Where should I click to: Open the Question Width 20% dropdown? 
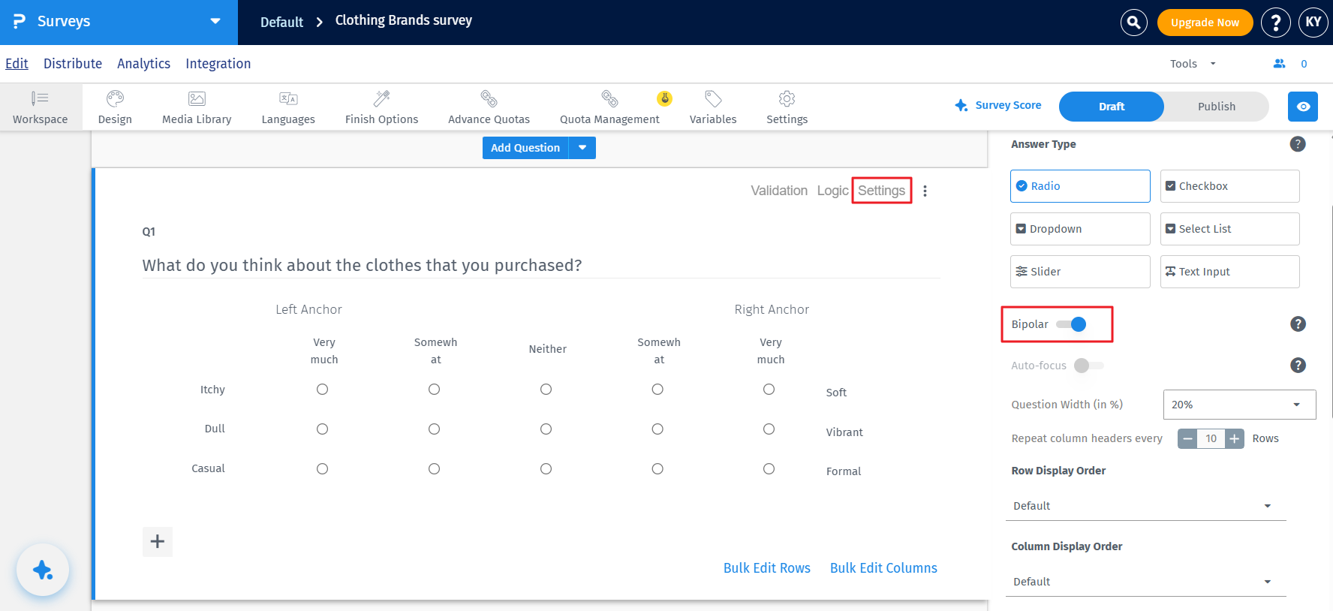pyautogui.click(x=1239, y=405)
